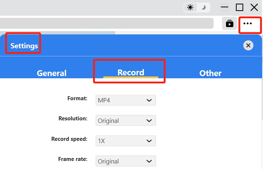Click the Format: label text
Screen dimensions: 263x169
tap(77, 98)
